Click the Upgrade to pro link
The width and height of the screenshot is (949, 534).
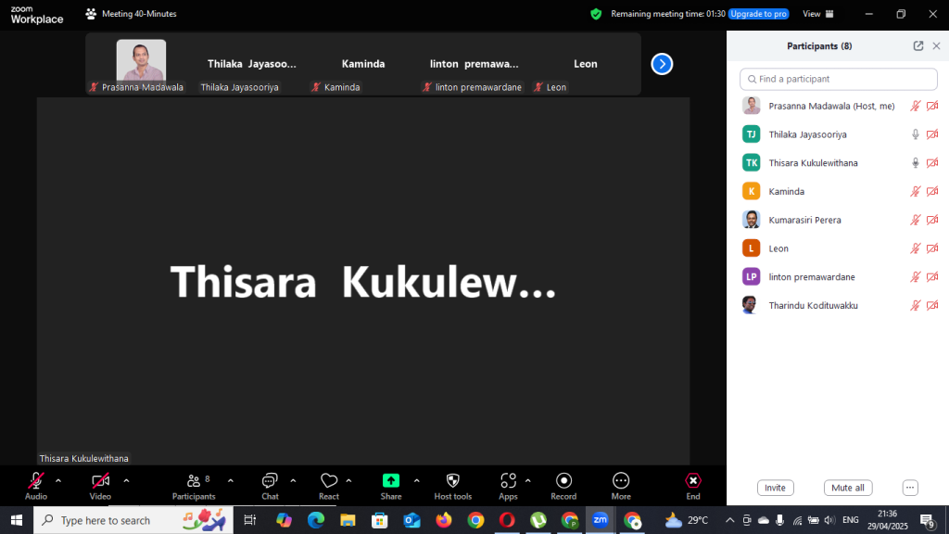[758, 14]
